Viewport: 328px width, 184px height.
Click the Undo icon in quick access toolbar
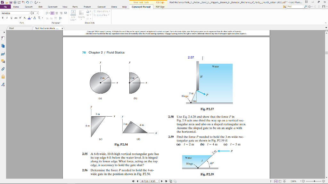27,2
